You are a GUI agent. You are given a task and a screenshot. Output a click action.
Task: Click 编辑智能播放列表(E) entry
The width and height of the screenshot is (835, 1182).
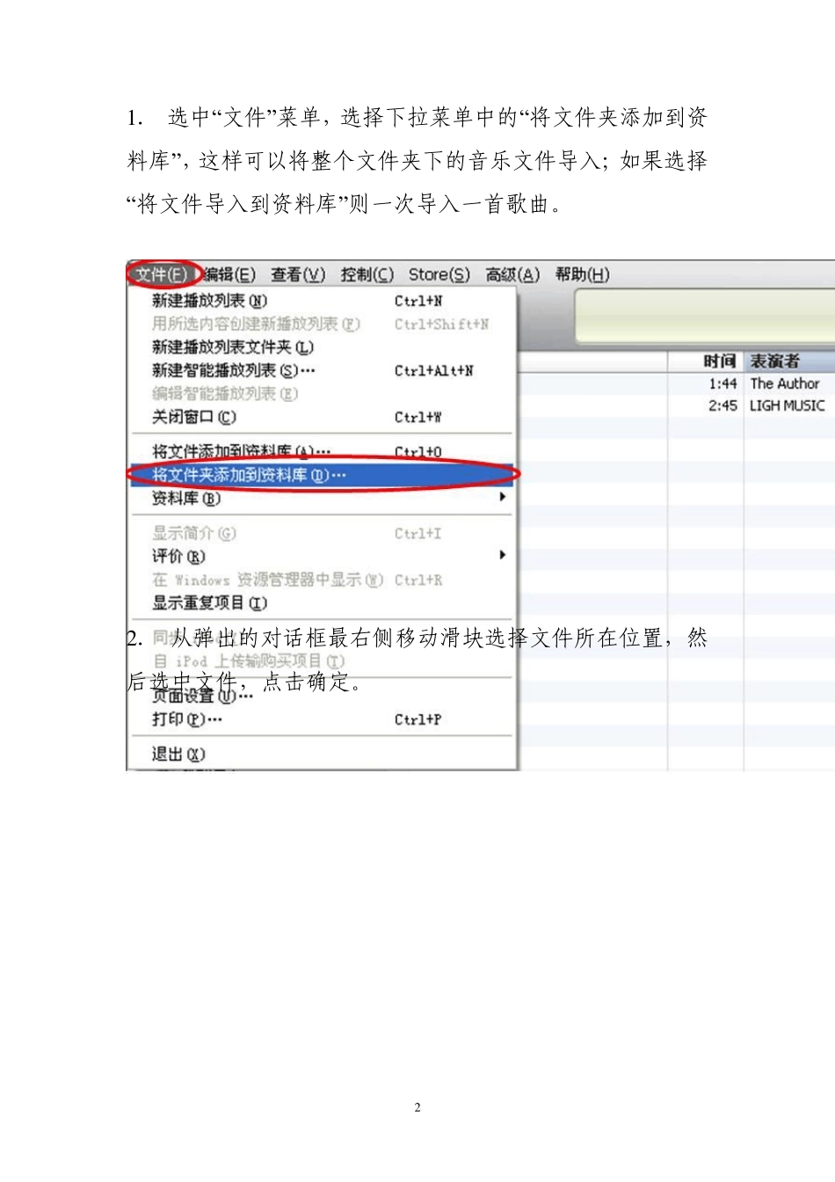tap(323, 394)
